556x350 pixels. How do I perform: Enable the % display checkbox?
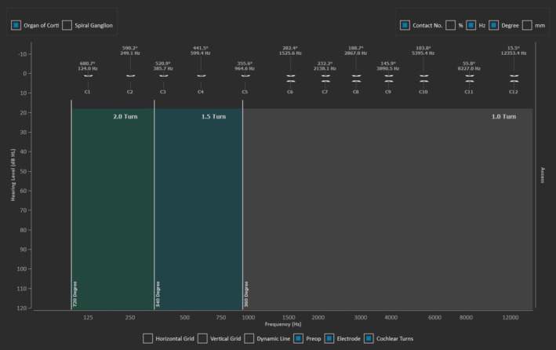(x=451, y=25)
